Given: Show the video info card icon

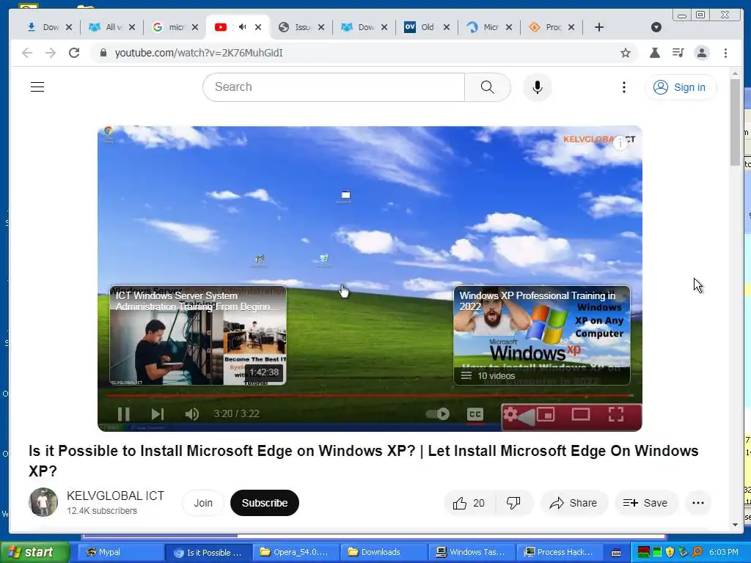Looking at the screenshot, I should (620, 142).
